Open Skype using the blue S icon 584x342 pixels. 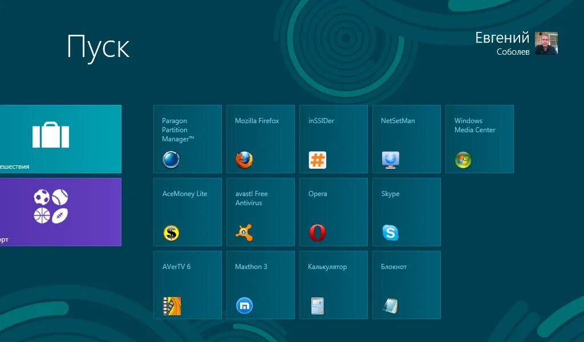[x=390, y=233]
